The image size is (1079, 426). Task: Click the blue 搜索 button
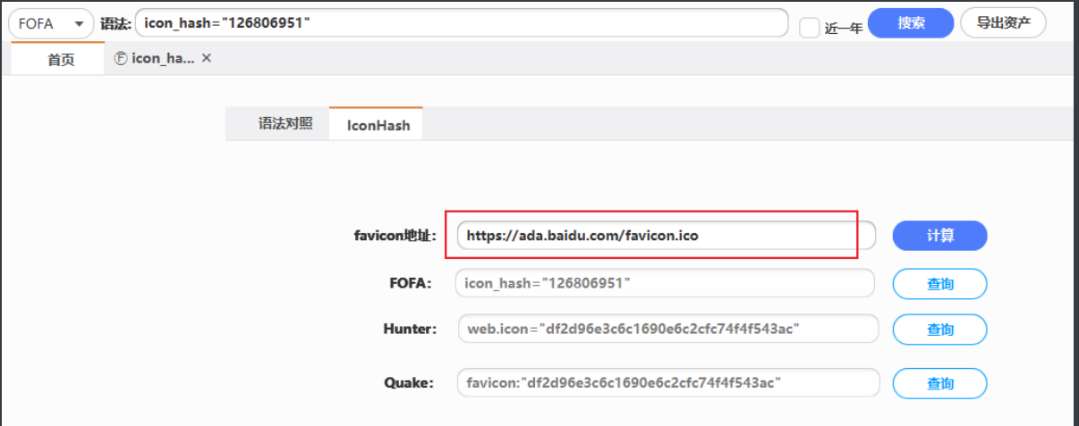point(911,23)
